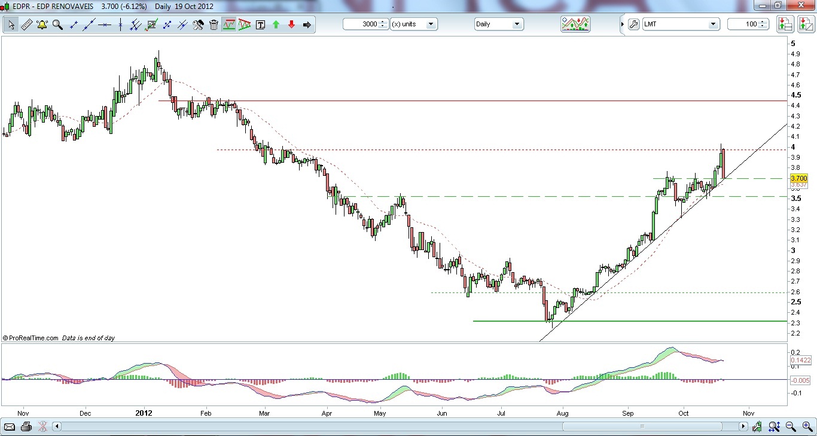Screen dimensions: 817x436
Task: Click the trading signals chart icon
Action: (x=575, y=24)
